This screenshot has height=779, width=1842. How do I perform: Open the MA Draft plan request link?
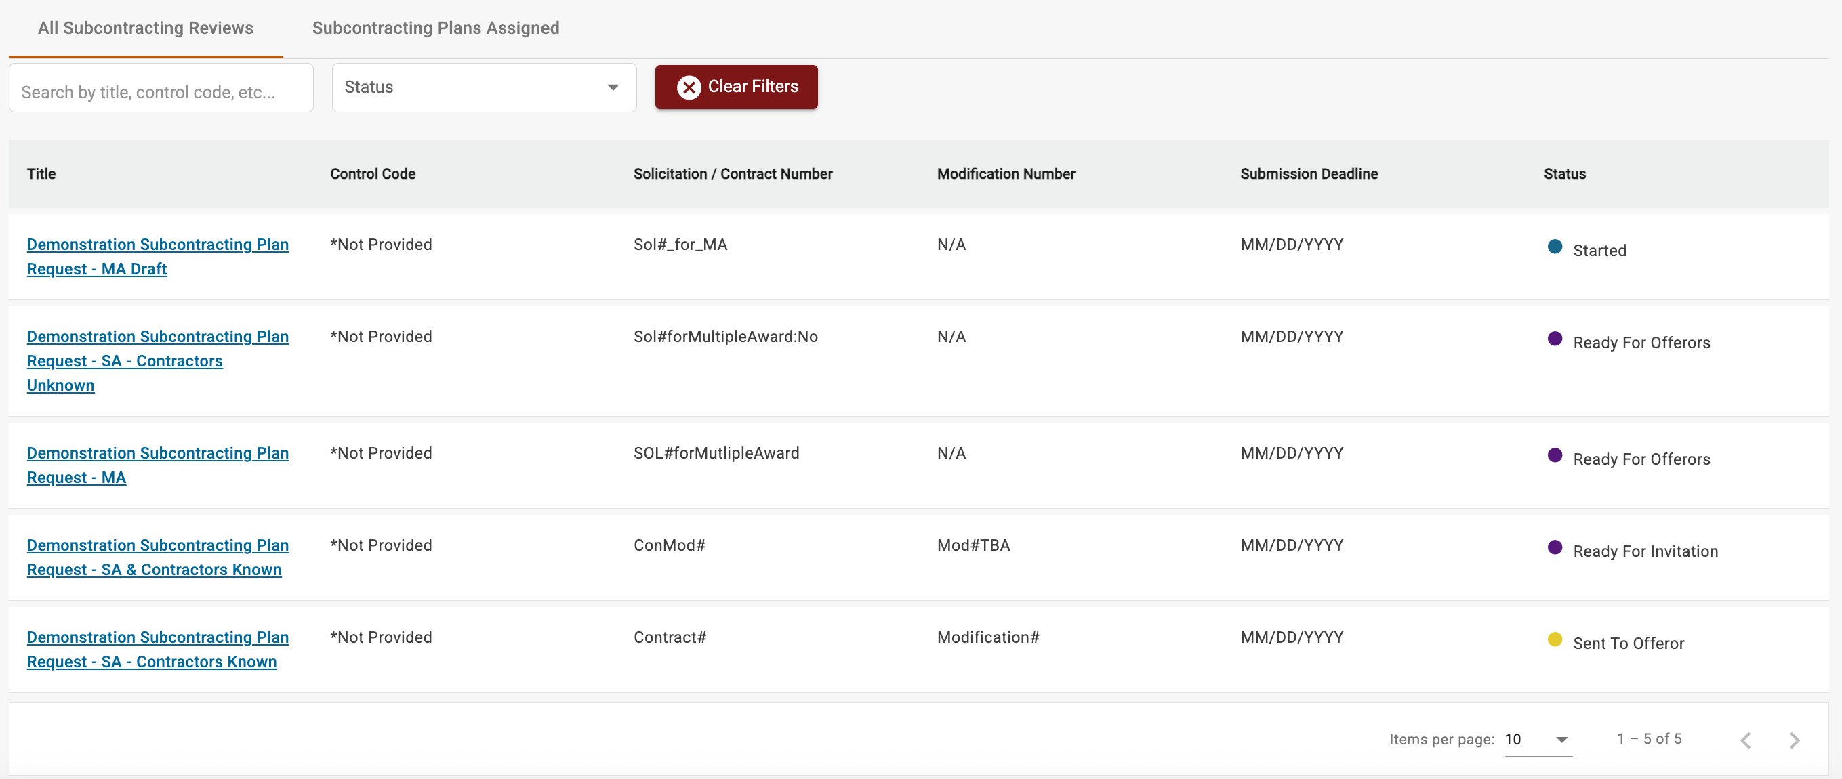(157, 256)
